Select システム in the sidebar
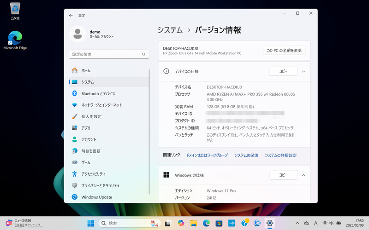This screenshot has height=230, width=369. coord(109,82)
